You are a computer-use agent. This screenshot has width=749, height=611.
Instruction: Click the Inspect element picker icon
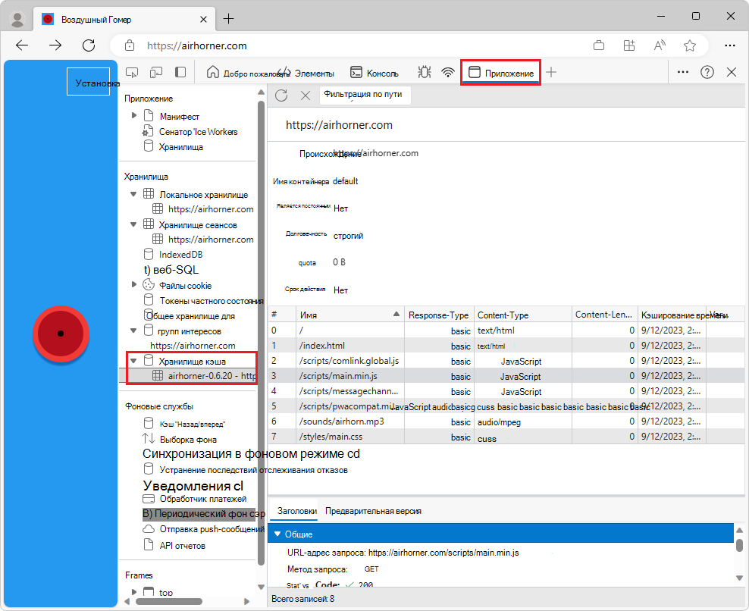tap(132, 73)
